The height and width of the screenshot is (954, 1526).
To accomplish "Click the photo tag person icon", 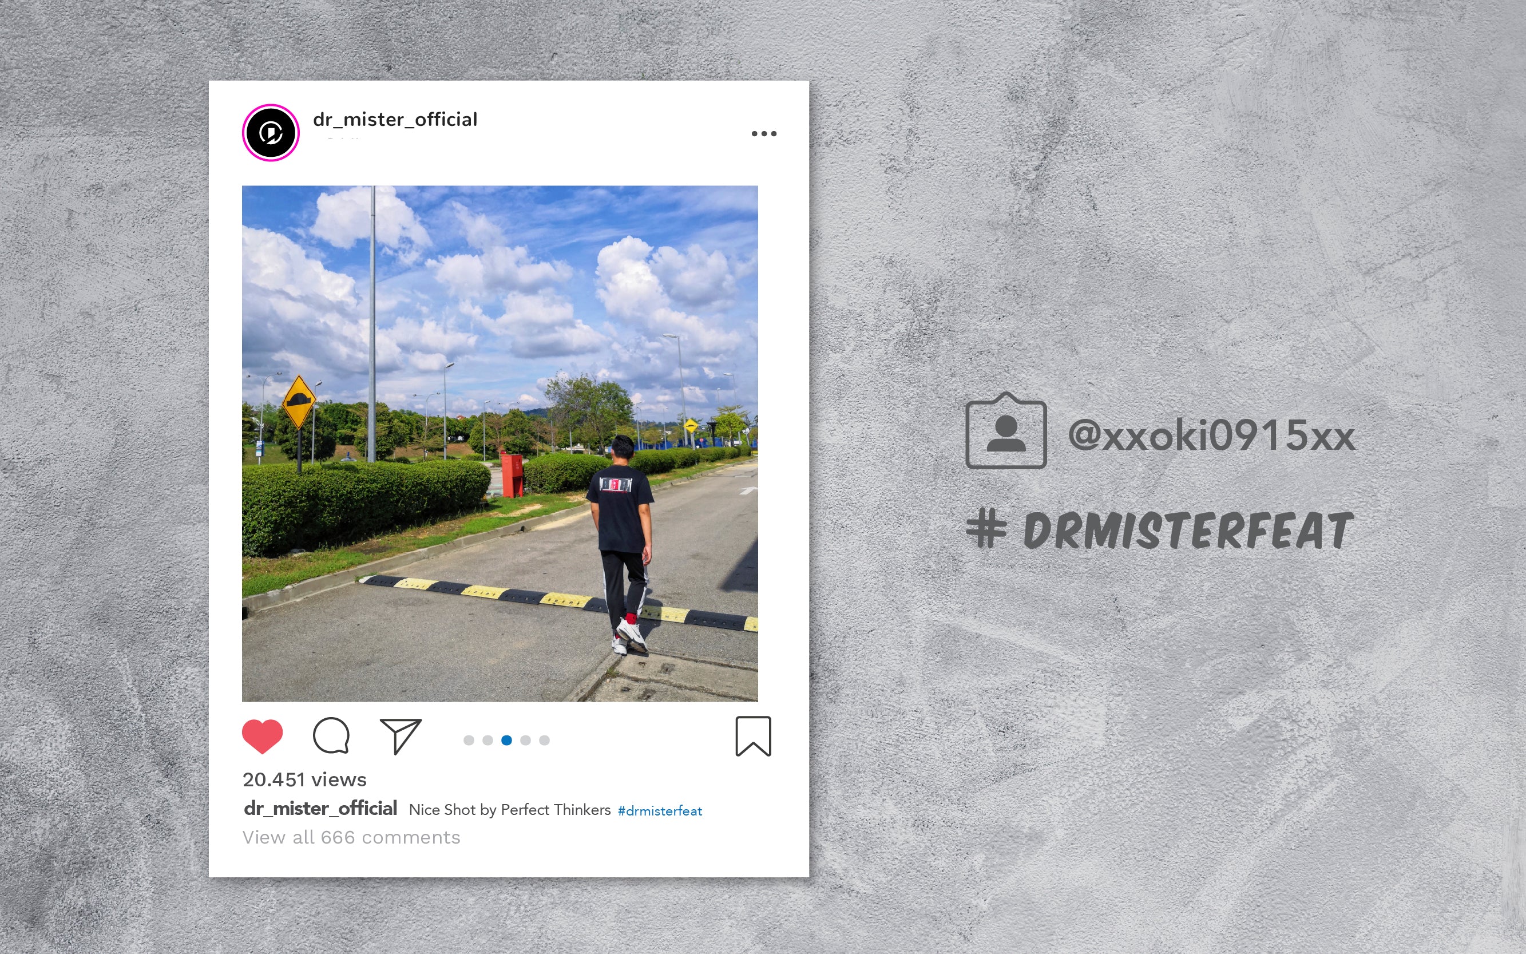I will [x=1005, y=431].
